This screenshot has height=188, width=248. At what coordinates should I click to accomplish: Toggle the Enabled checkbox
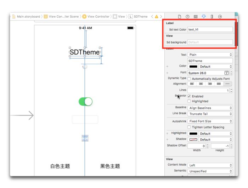pos(189,96)
